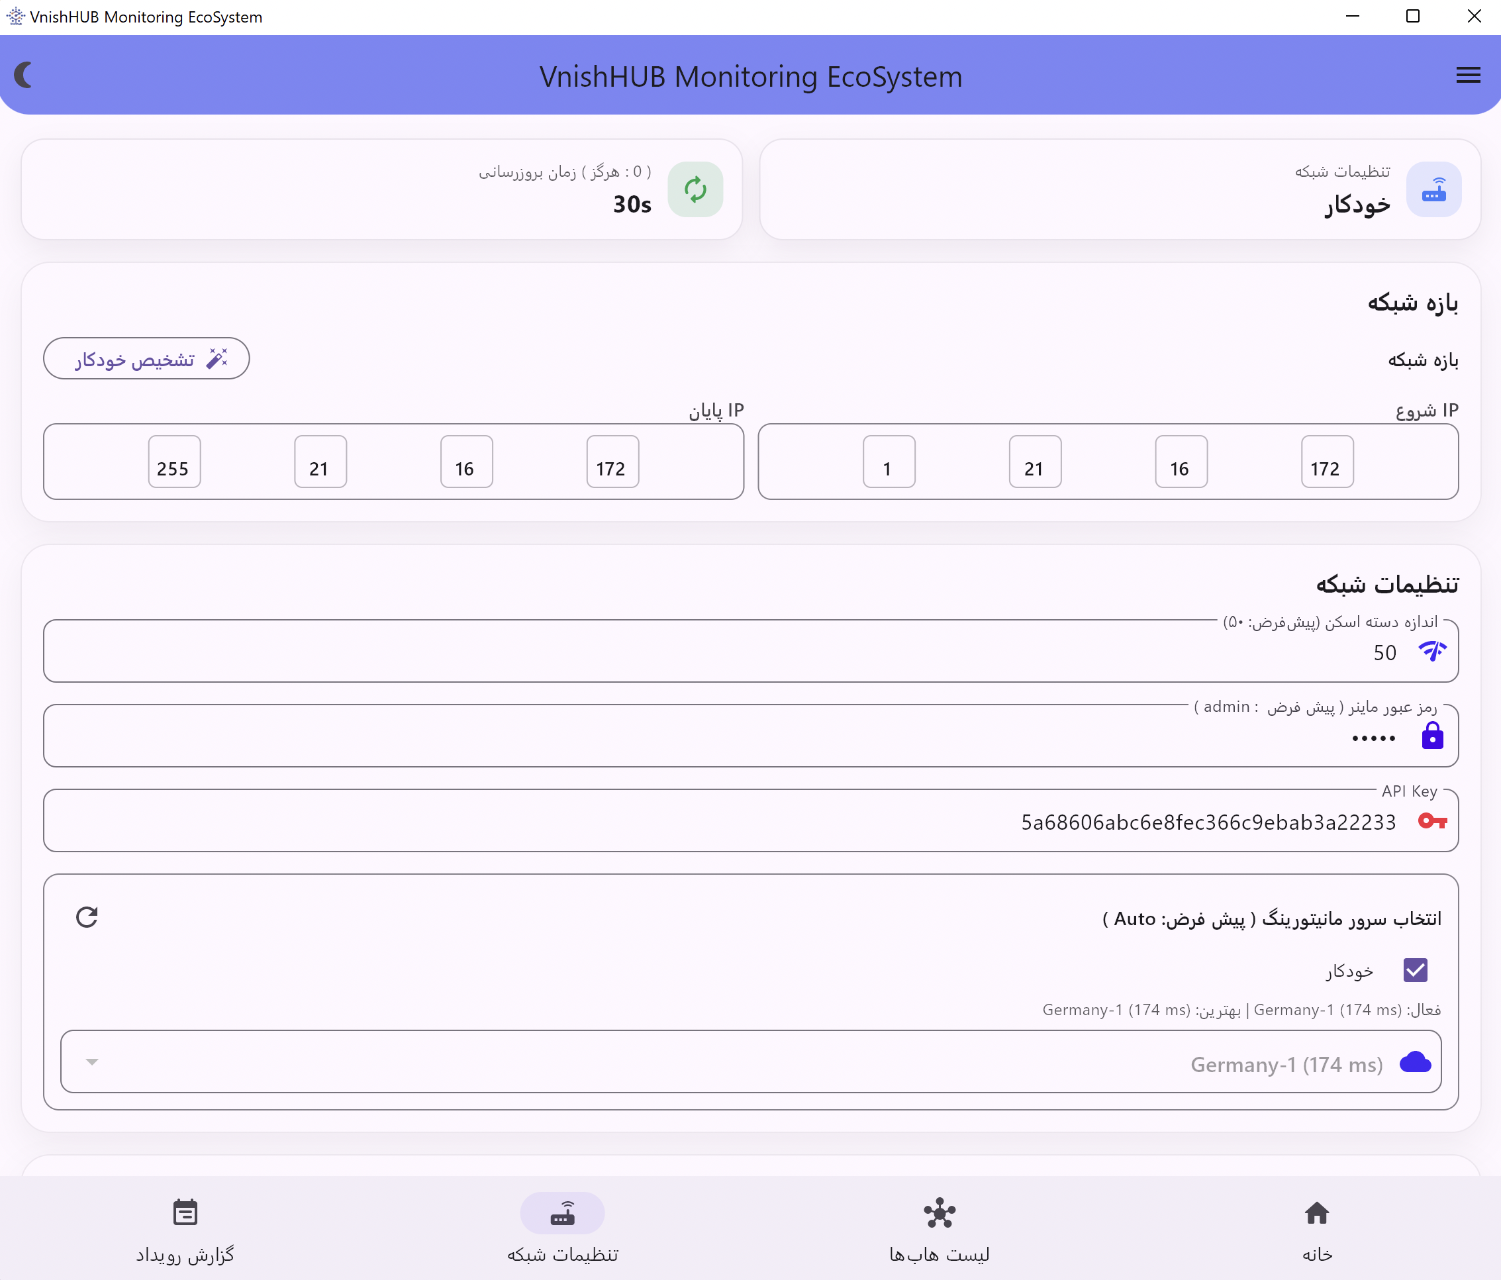Expand the Germany-1 server dropdown arrow

coord(91,1062)
